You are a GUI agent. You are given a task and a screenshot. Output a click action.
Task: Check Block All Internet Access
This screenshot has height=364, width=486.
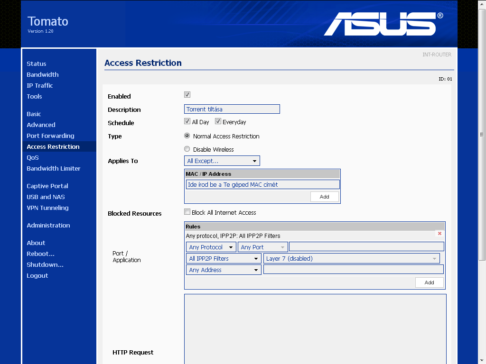[x=187, y=212]
